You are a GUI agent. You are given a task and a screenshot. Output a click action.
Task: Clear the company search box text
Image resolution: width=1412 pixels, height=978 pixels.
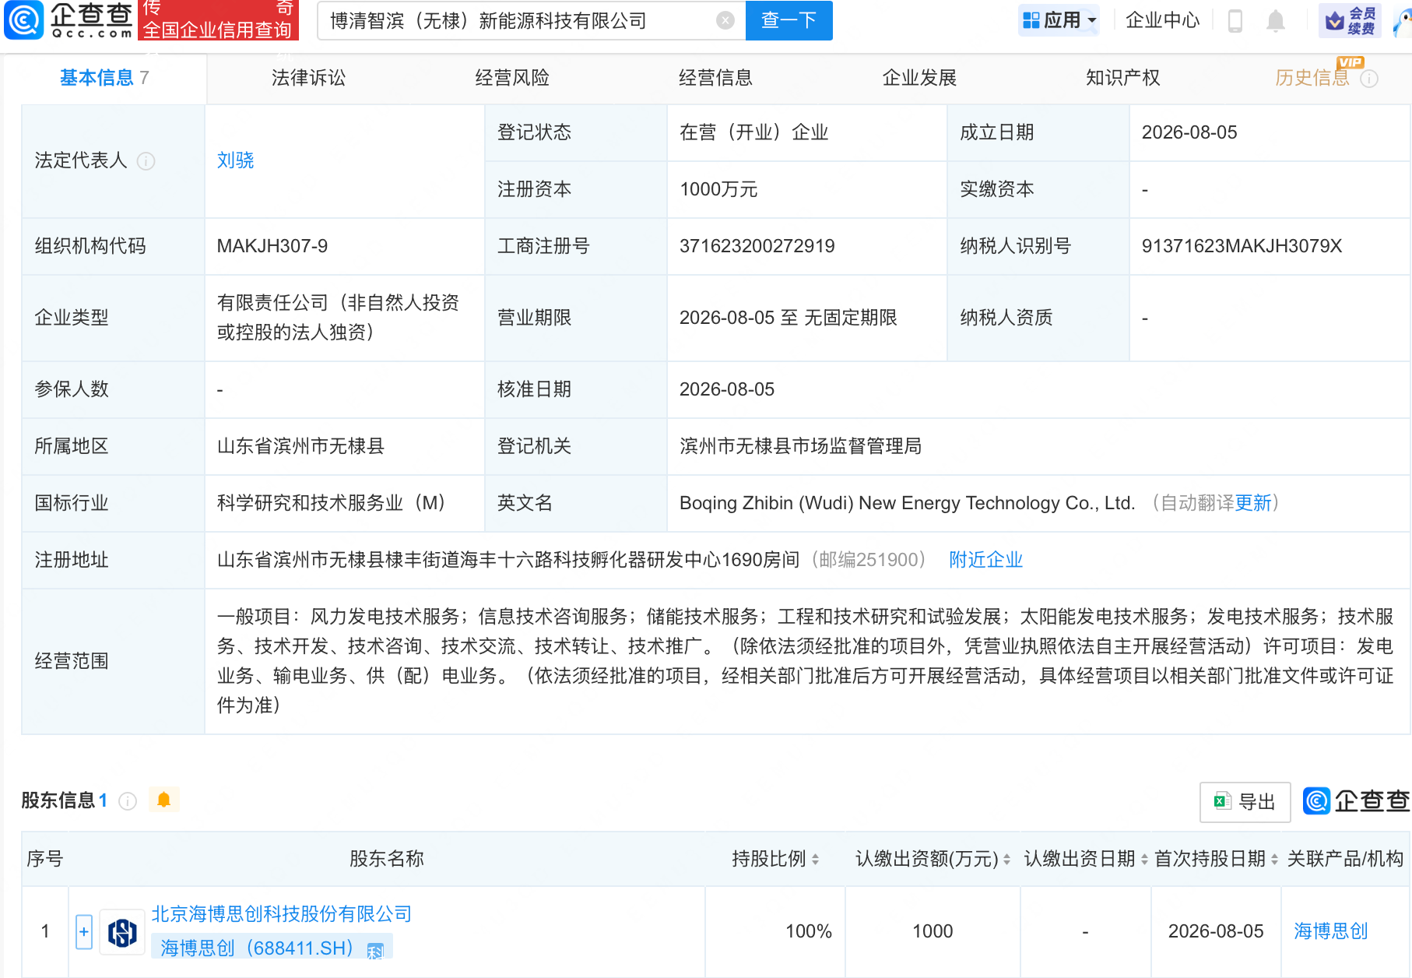tap(725, 20)
